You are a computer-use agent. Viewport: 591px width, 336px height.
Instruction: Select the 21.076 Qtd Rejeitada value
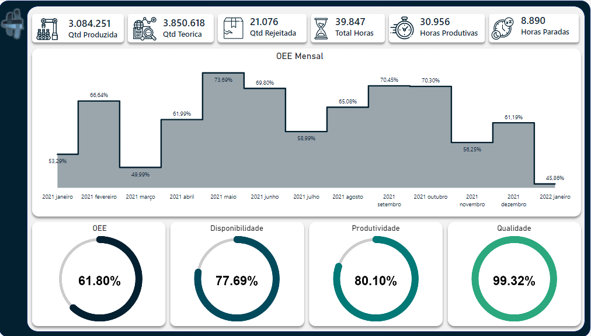coord(264,22)
